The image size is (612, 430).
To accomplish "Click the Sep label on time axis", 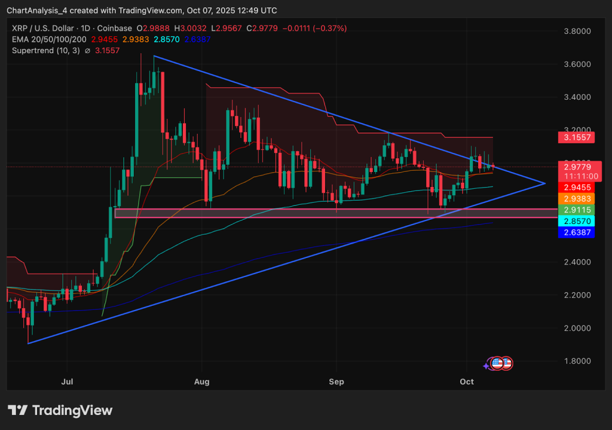I will click(x=336, y=380).
